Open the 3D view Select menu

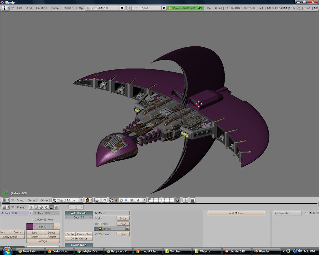pos(32,200)
